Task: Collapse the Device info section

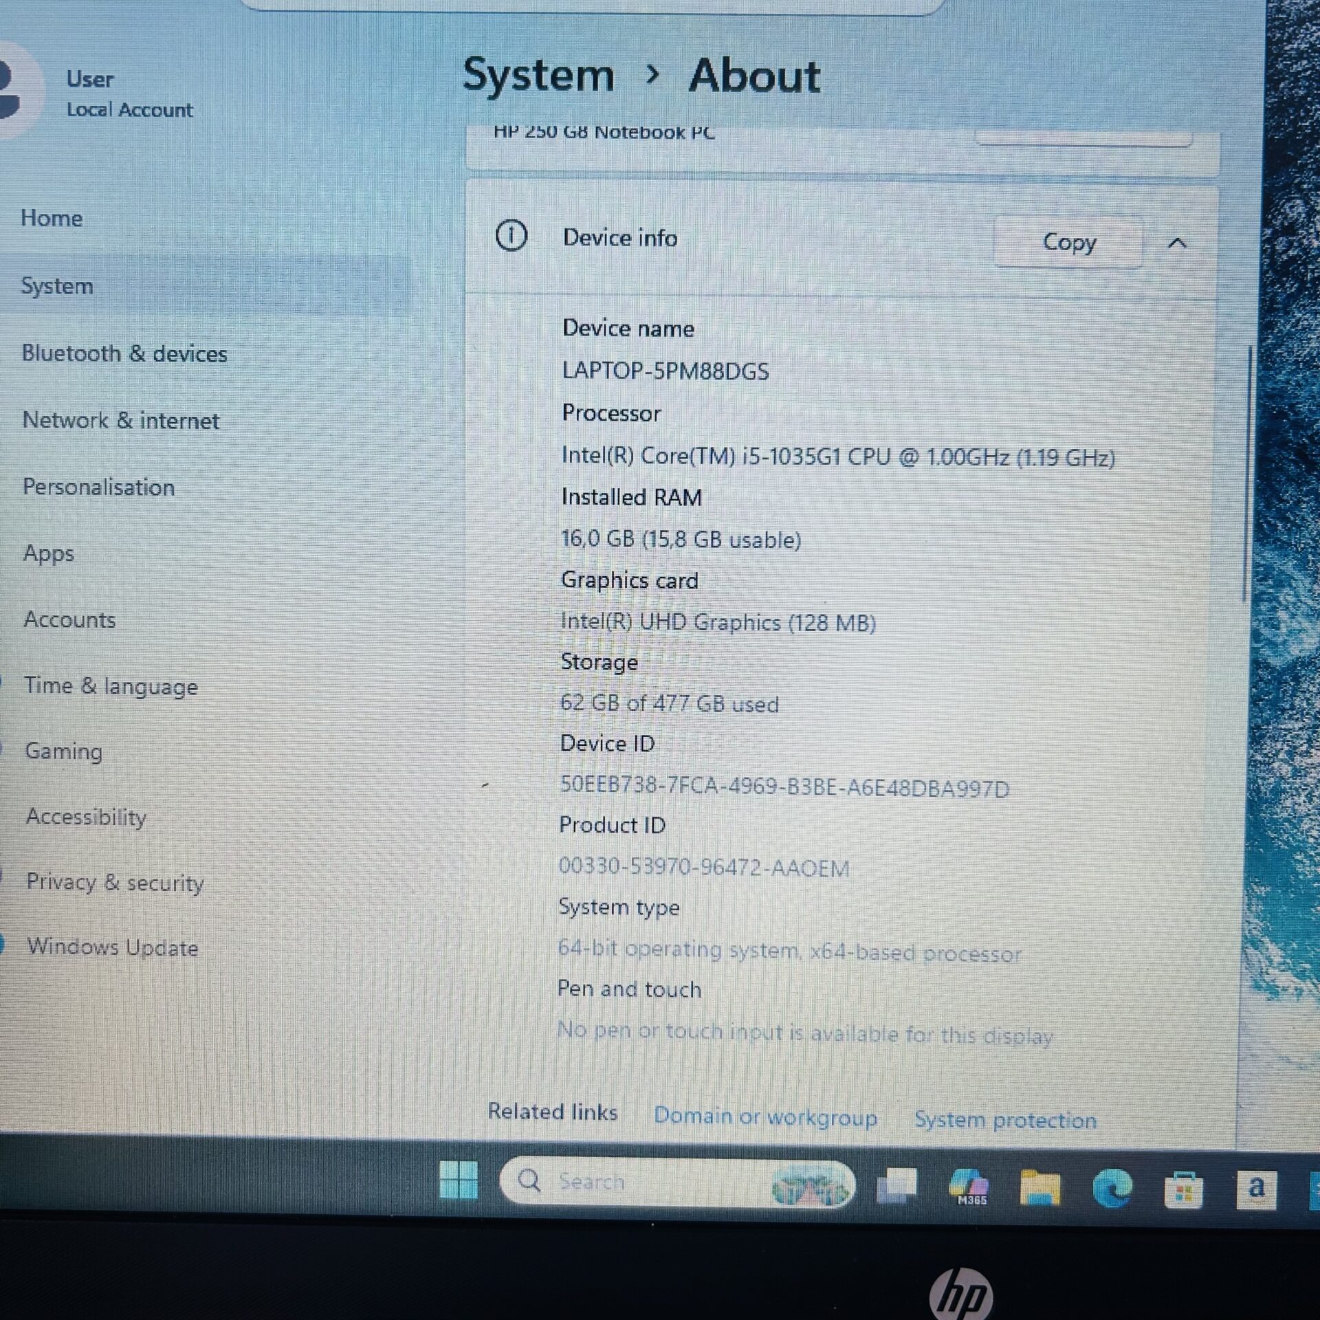Action: 1177,243
